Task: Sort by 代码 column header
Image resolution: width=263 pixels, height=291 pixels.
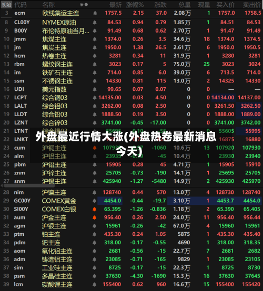Action: point(21,5)
